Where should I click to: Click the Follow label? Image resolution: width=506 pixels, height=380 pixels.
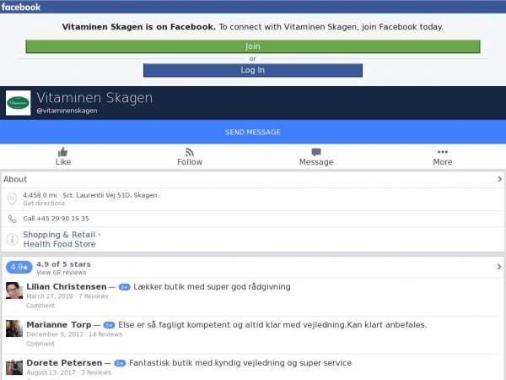click(190, 162)
